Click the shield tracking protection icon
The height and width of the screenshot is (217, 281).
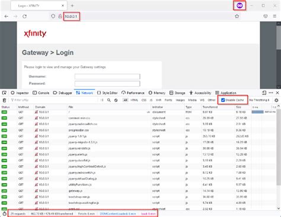point(53,17)
